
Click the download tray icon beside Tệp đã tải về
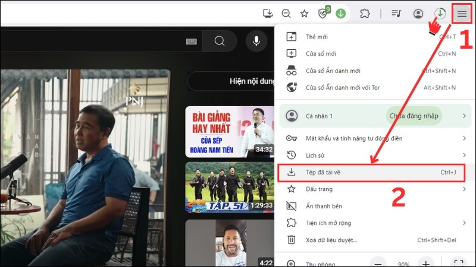(x=291, y=172)
